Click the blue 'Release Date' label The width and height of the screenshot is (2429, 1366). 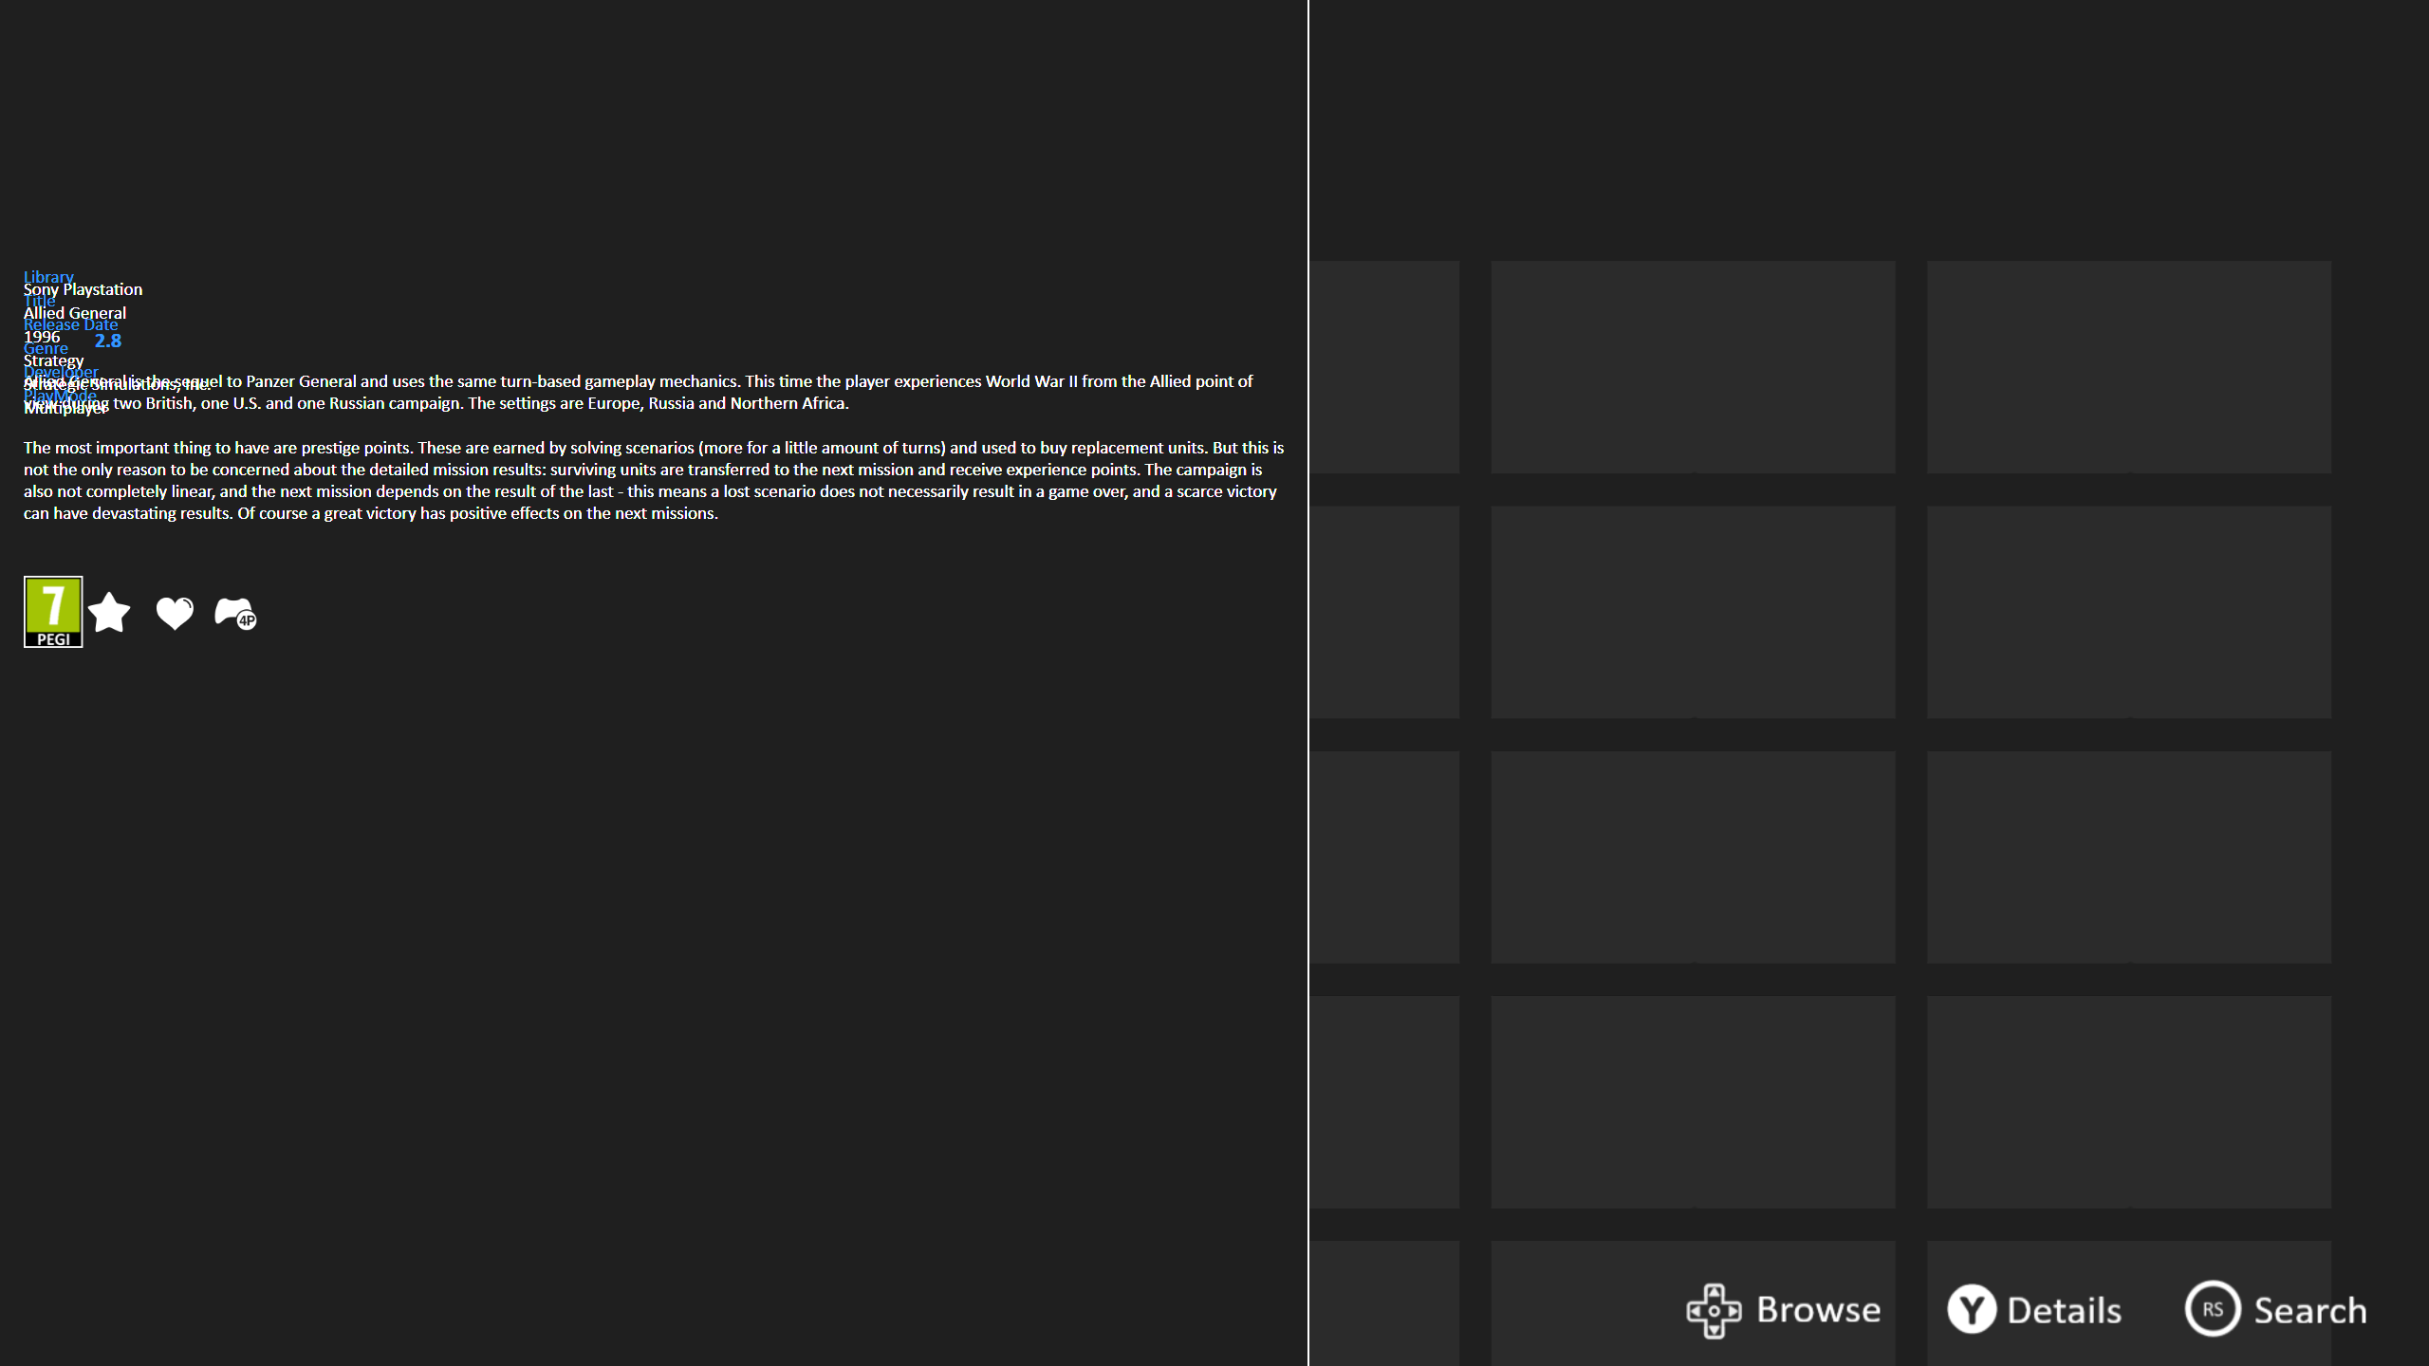tap(70, 324)
